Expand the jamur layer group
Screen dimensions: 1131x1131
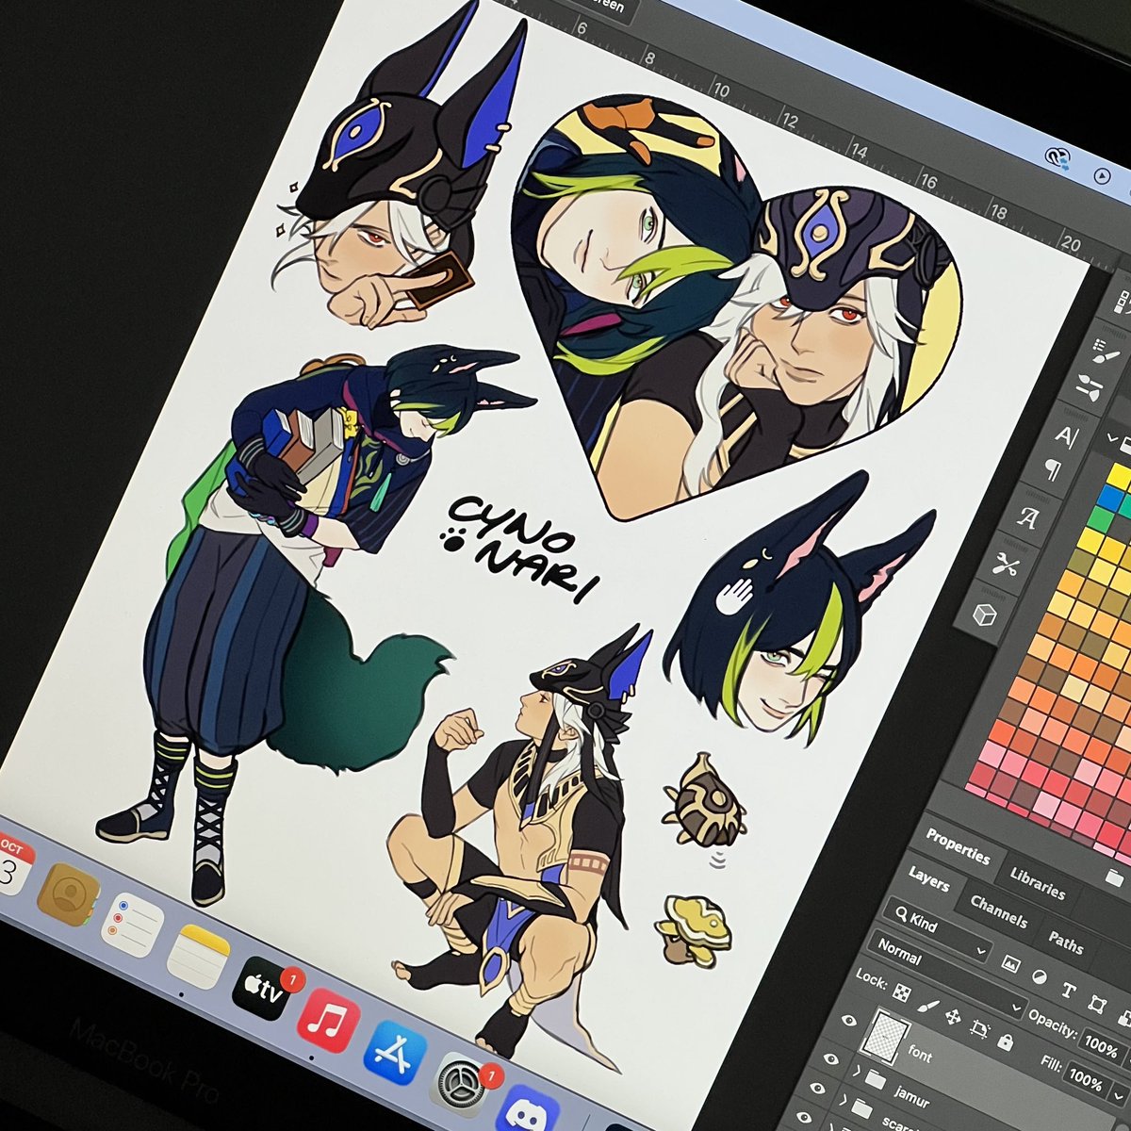coord(857,1071)
